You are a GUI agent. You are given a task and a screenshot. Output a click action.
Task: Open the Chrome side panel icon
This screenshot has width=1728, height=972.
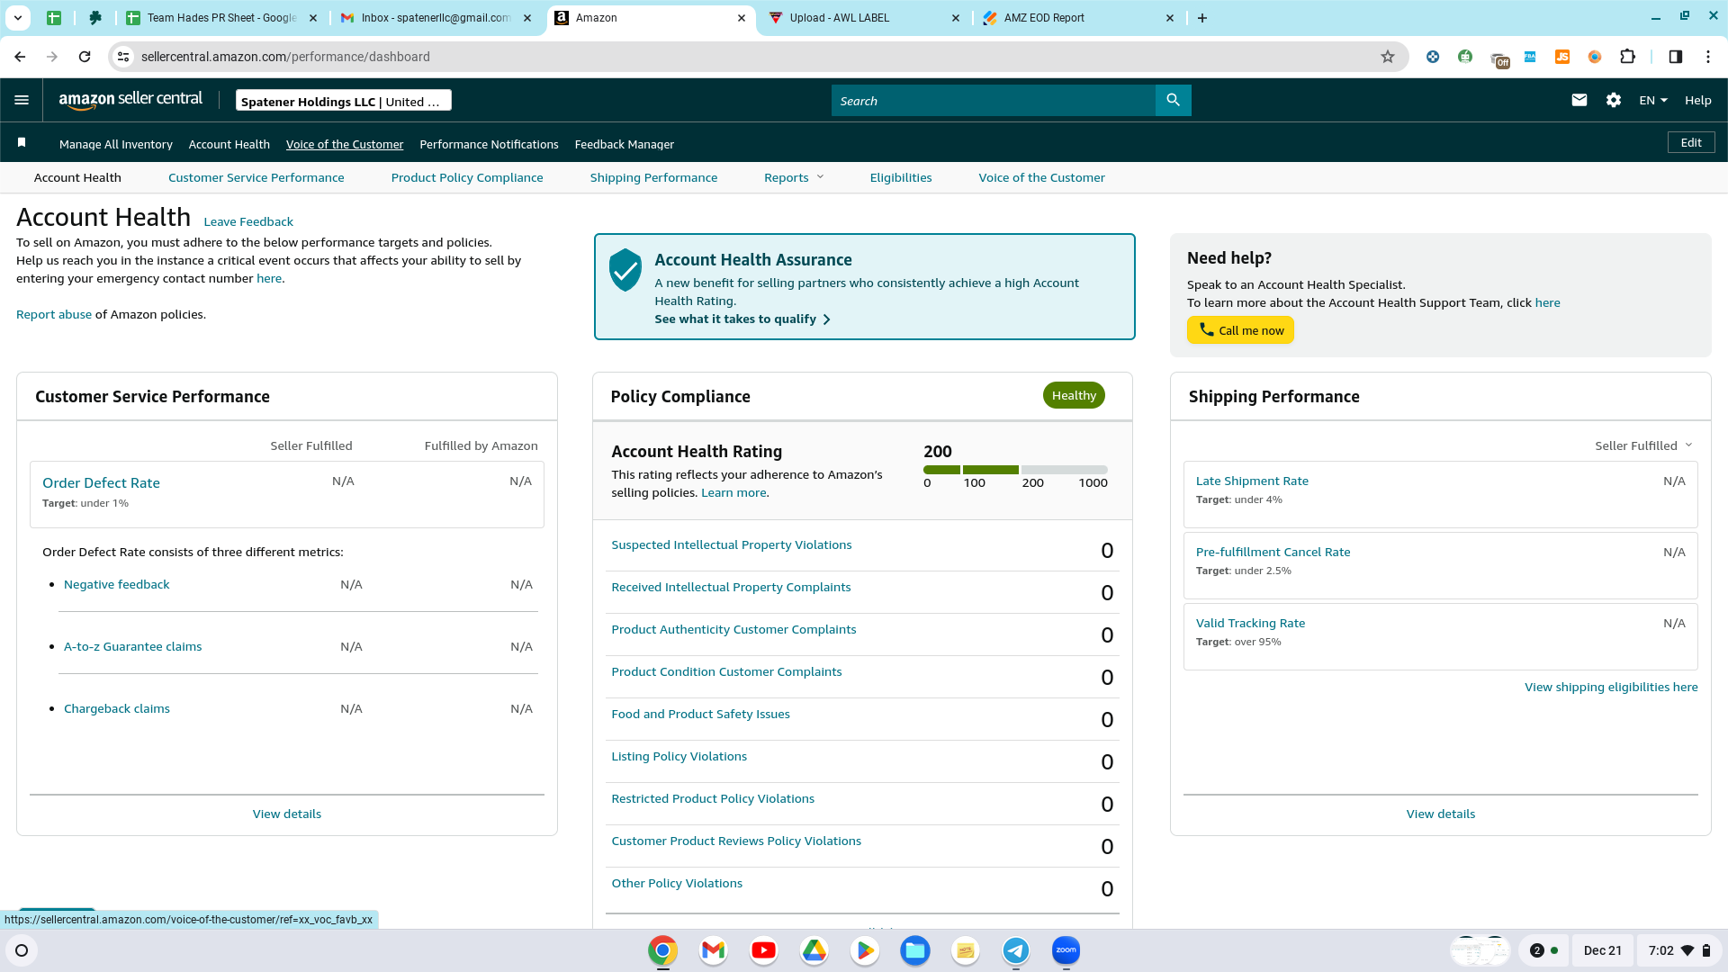click(1675, 57)
